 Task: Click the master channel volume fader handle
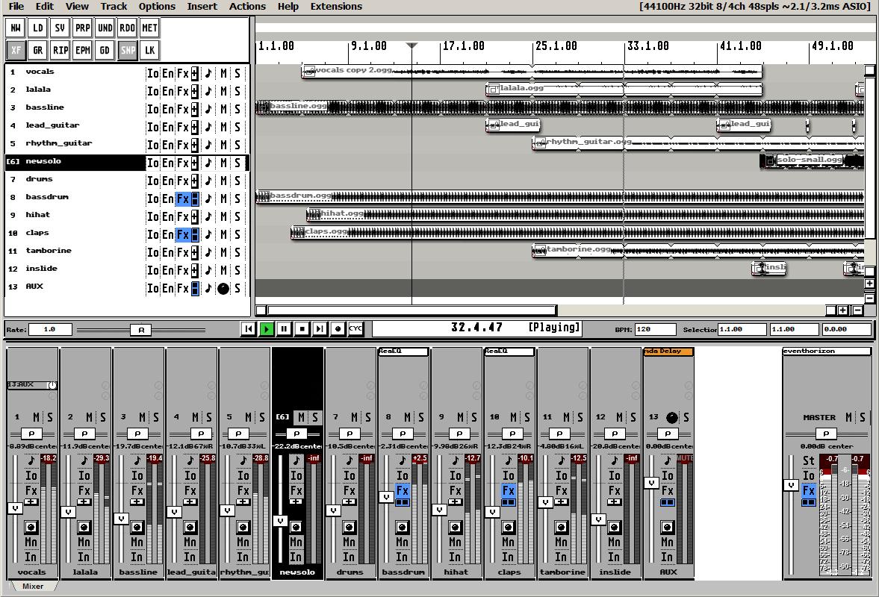(790, 485)
